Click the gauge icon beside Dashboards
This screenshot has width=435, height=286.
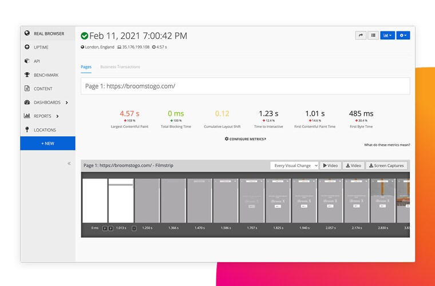27,102
